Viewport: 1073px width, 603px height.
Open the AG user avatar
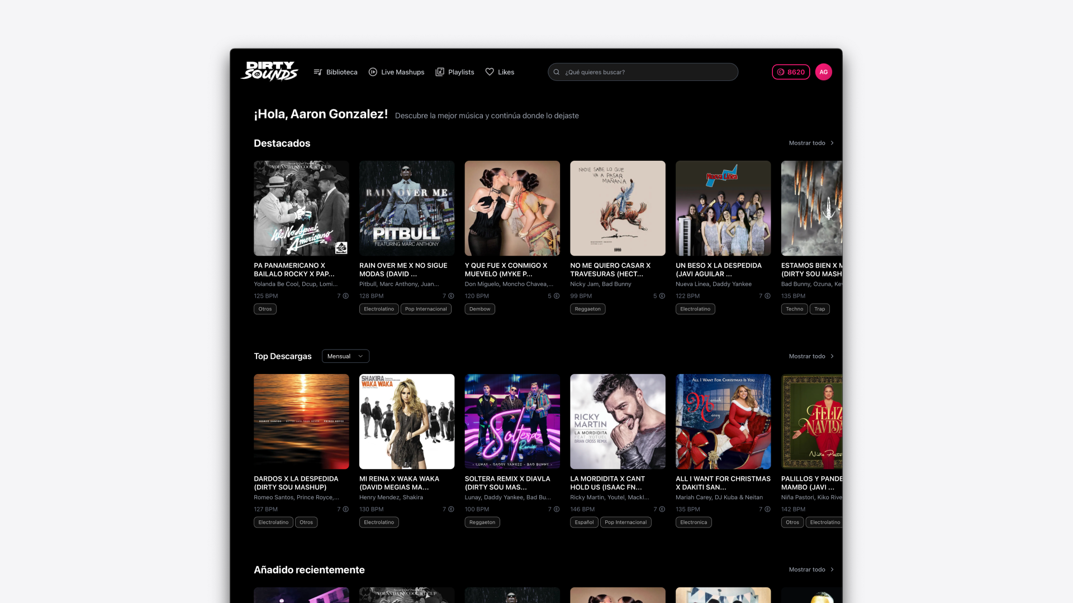click(823, 72)
